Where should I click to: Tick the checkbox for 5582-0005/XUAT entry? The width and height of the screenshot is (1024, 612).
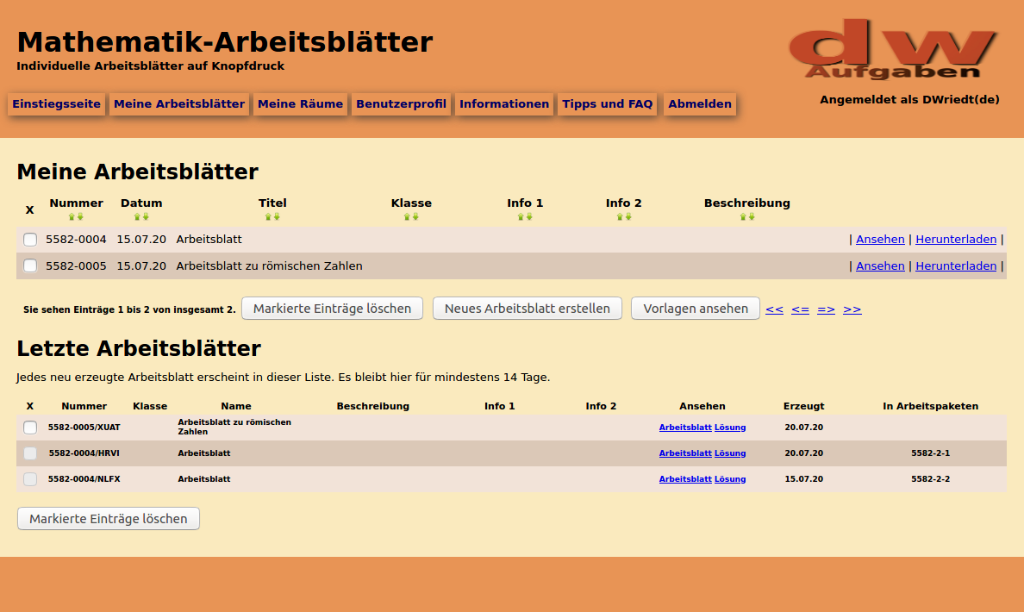coord(30,428)
